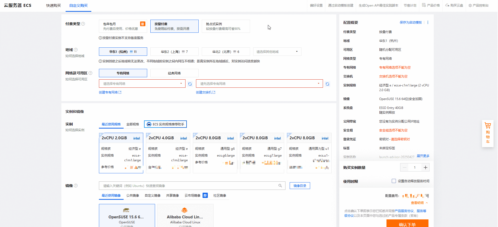Open the 全部规格 instance tab
Screen dimensions: 498x227
coord(133,124)
